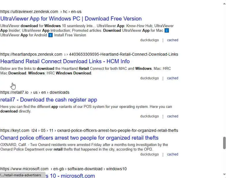226x178 pixels.
Task: Open cached copy of retail7 result
Action: 172,116
